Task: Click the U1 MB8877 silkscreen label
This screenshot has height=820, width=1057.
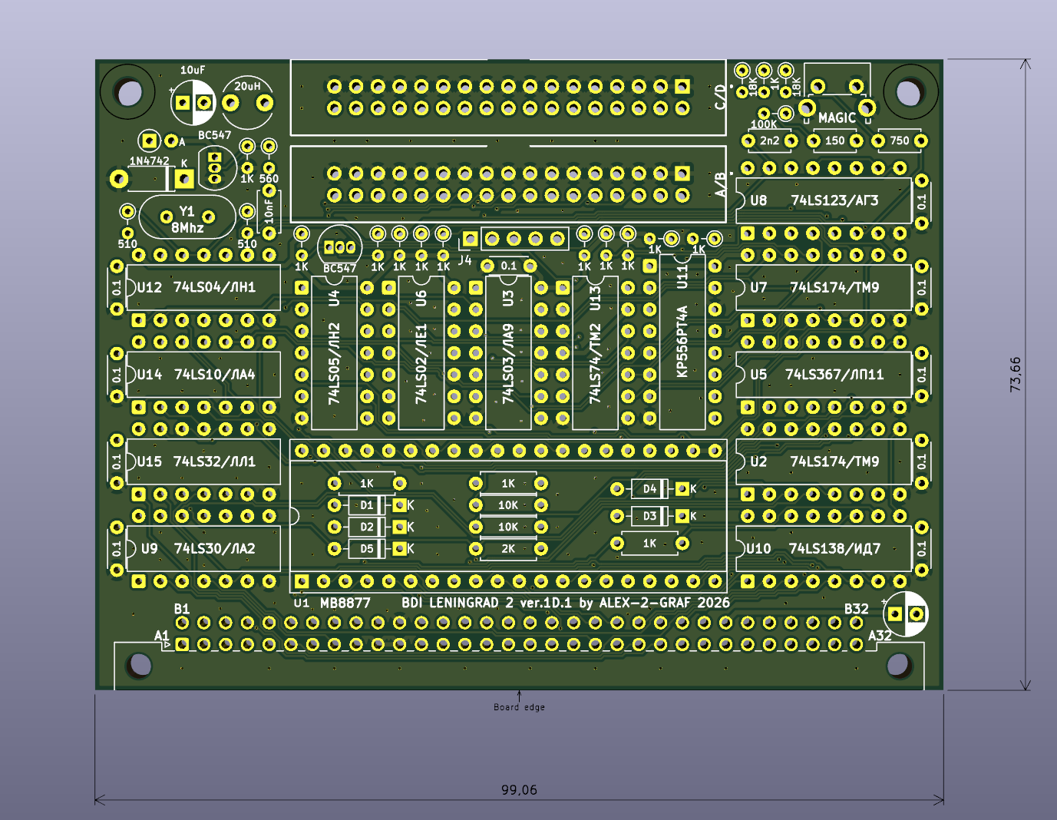Action: pos(332,603)
